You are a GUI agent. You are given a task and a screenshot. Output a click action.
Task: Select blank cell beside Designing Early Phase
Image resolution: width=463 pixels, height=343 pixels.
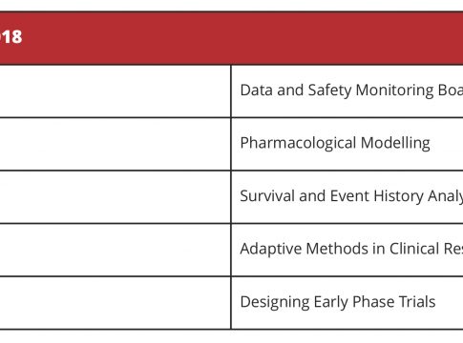[115, 303]
